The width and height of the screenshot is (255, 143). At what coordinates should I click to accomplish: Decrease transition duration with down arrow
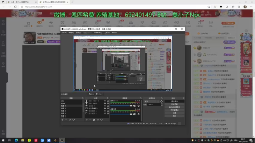(x=162, y=106)
